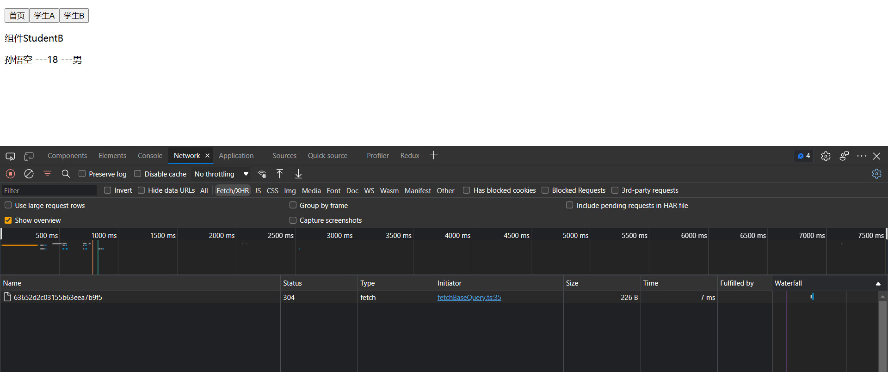Stop recording network log

[10, 174]
